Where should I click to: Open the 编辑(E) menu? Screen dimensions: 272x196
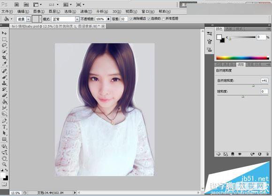pos(23,11)
